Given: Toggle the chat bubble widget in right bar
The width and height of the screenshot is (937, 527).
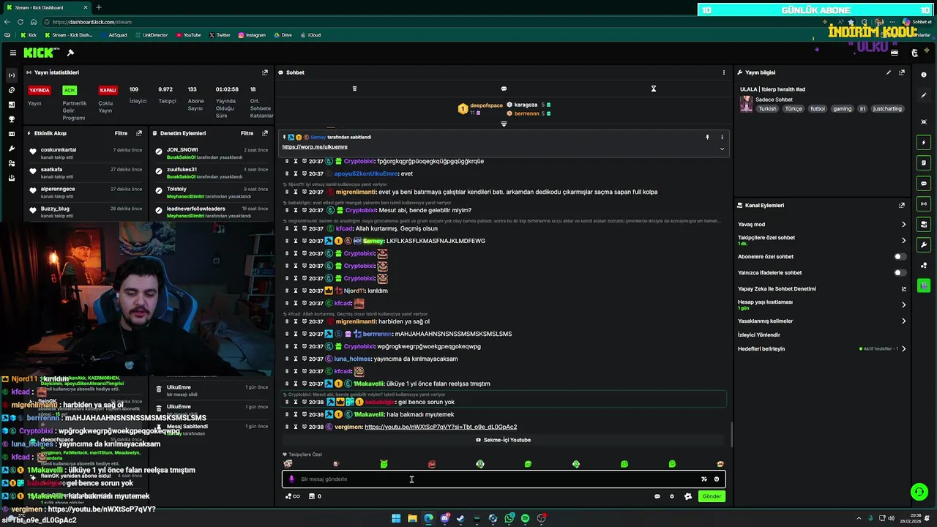Looking at the screenshot, I should [924, 183].
